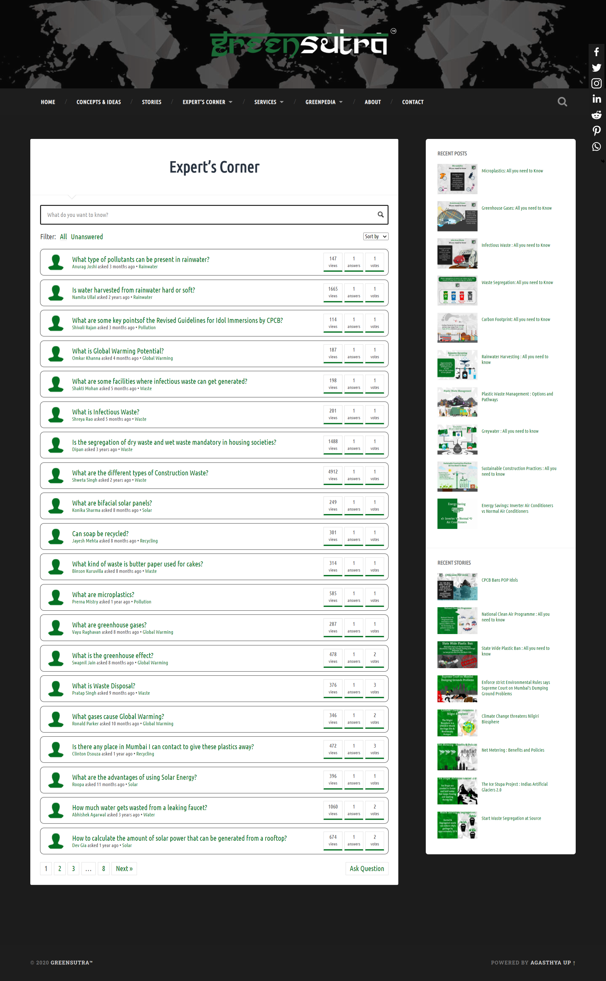Viewport: 606px width, 981px height.
Task: Click the 'What do you want to know?' field
Action: 208,215
